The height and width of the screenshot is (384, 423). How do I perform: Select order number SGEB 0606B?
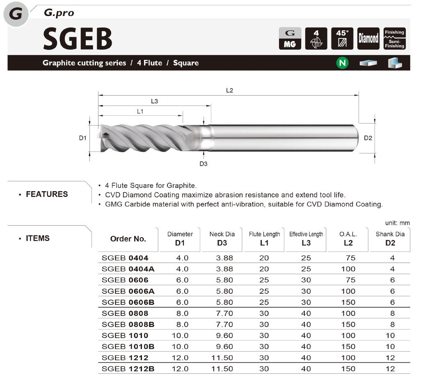click(x=128, y=302)
